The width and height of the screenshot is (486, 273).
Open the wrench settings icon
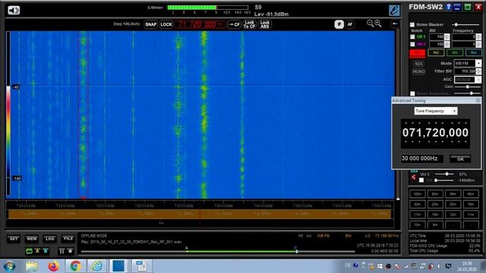pos(394,11)
